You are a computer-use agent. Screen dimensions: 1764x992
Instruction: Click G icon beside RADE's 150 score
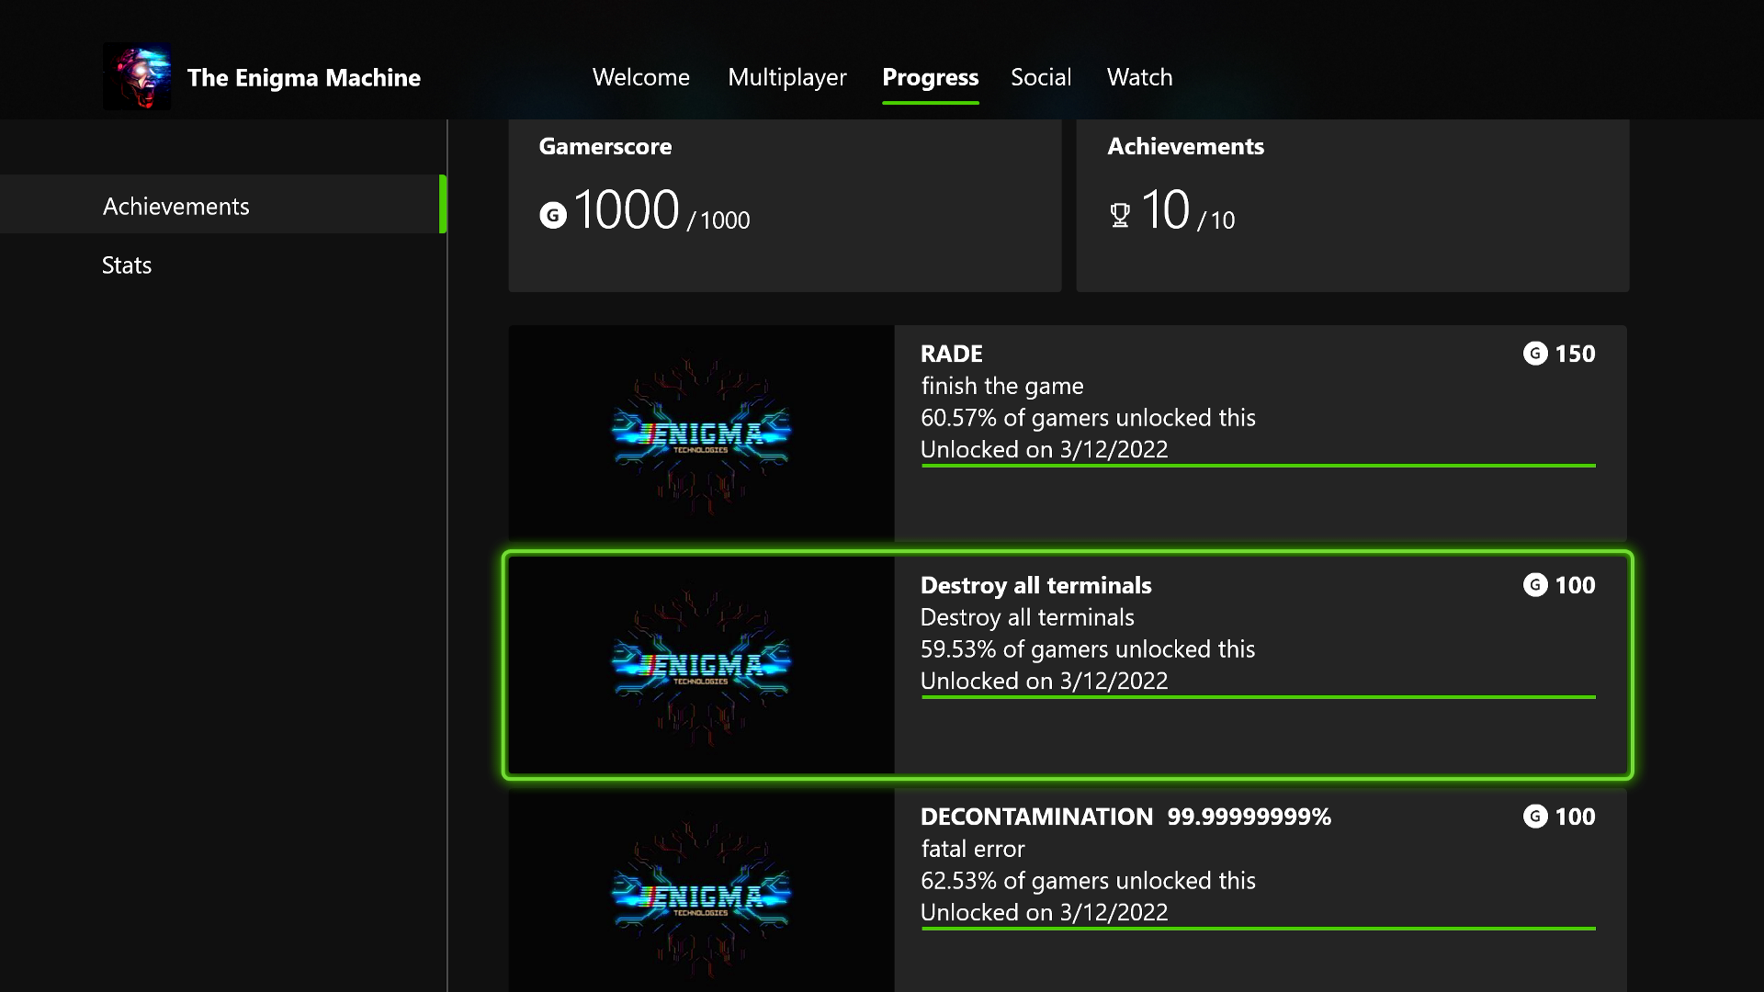click(x=1535, y=354)
